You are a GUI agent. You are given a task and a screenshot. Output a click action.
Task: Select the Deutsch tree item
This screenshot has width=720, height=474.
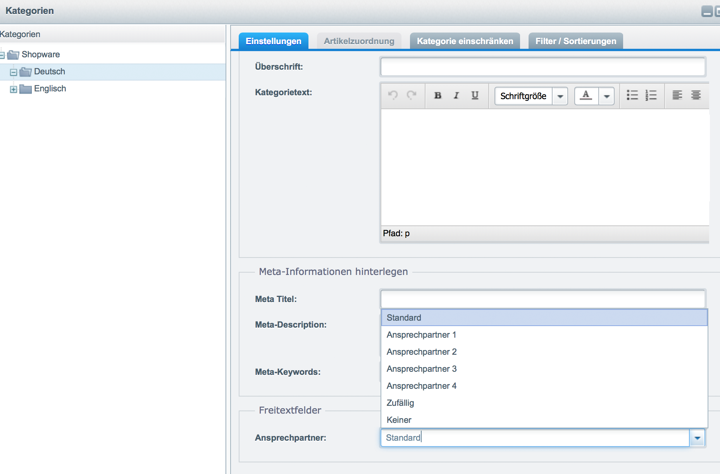(x=113, y=72)
